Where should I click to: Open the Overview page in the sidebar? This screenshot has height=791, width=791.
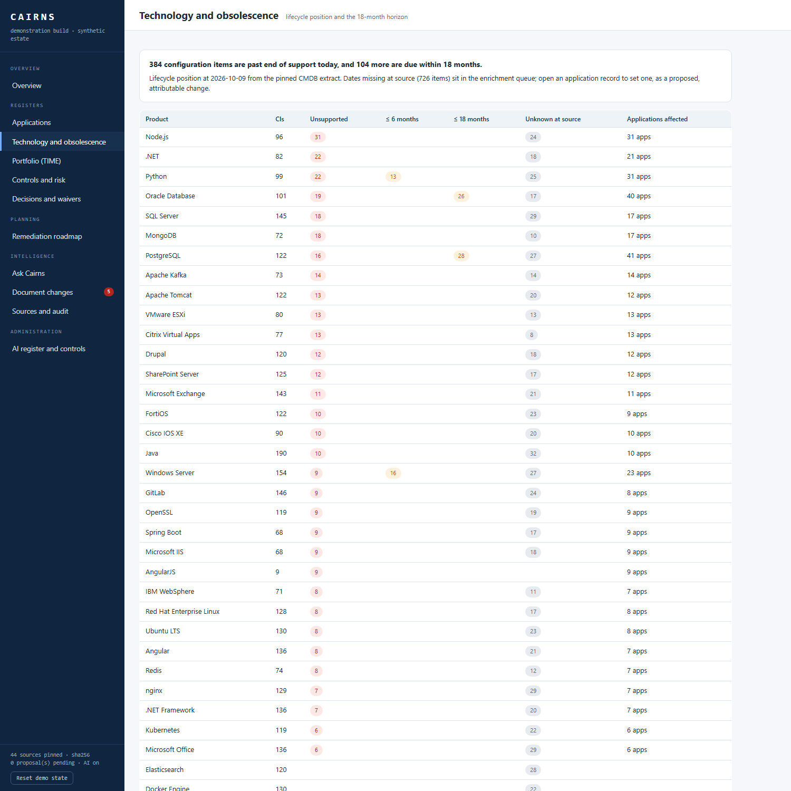pyautogui.click(x=62, y=85)
